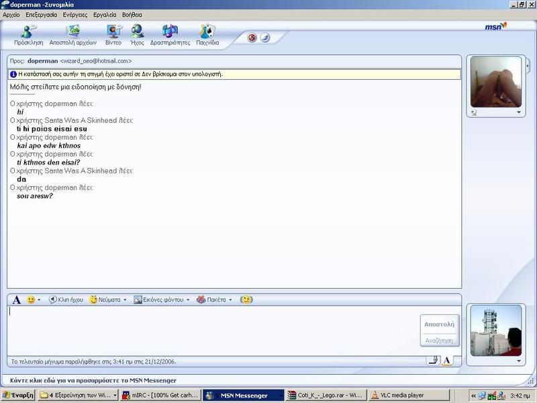Open the Ενέργειες menu

[75, 15]
